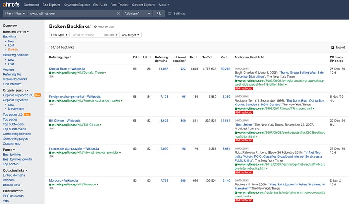Go to Keywords Explorer
Viewport: 349px width, 204px height.
(77, 5)
